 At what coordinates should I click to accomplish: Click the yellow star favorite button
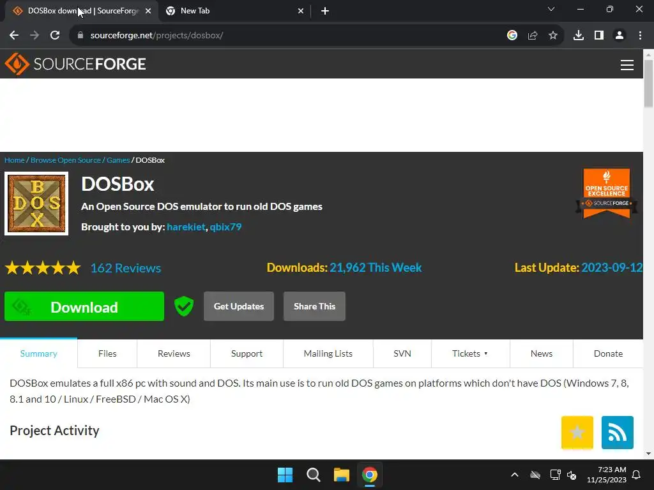[x=577, y=433]
